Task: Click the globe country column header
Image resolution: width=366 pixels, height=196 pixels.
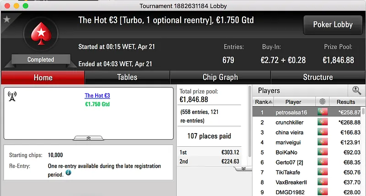Action: (x=323, y=102)
